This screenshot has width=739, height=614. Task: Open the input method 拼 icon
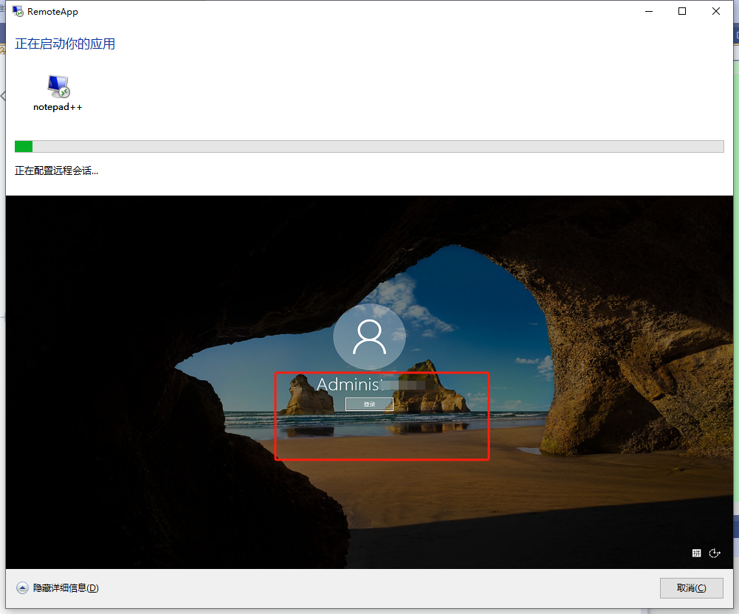pos(696,553)
